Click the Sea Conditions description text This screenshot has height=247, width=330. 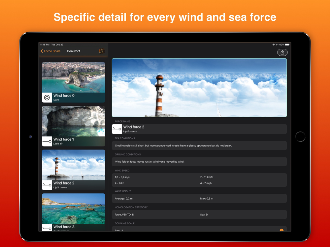click(x=174, y=146)
